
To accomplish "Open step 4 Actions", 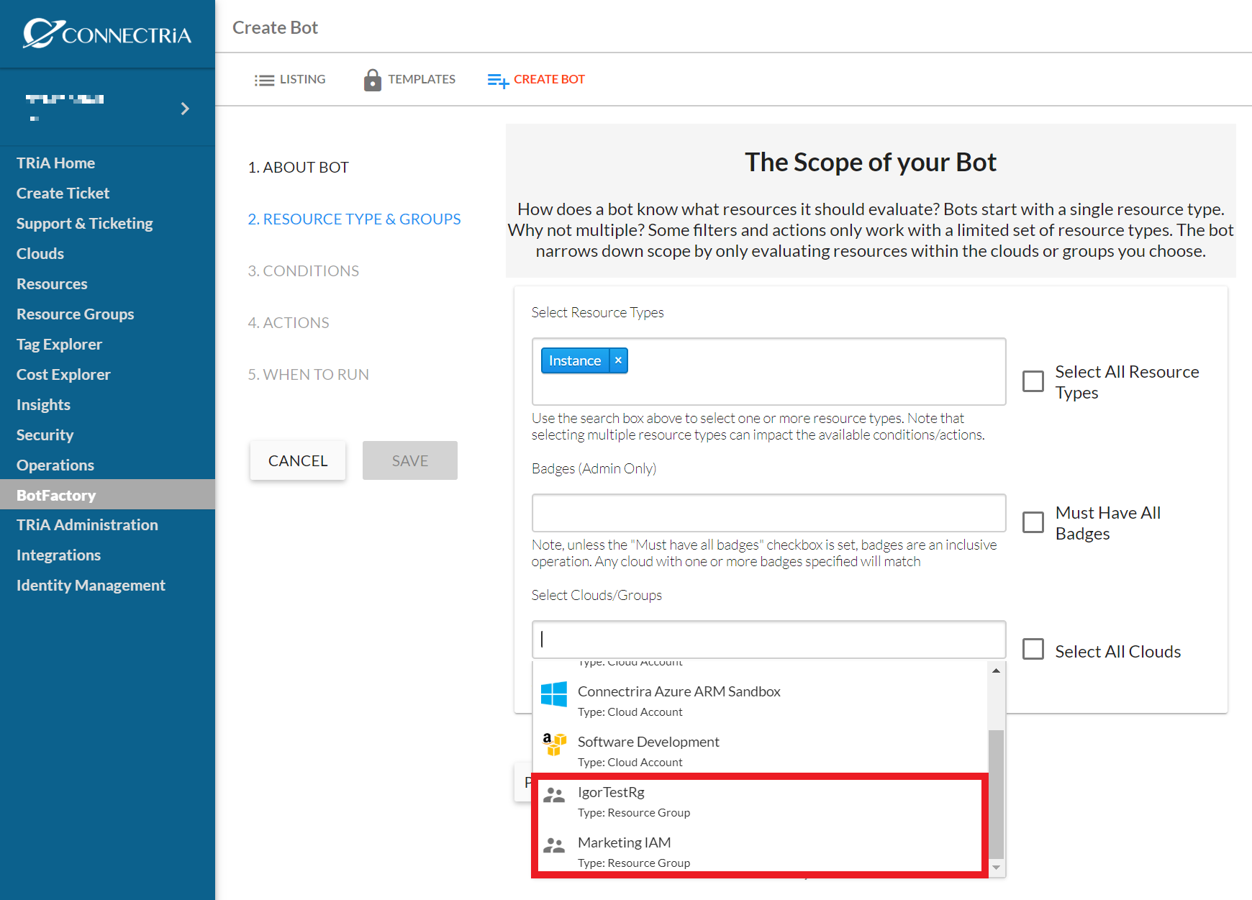I will click(289, 322).
